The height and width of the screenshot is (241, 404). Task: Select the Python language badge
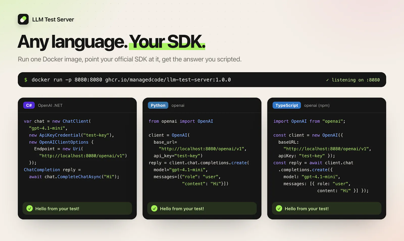[x=158, y=105]
